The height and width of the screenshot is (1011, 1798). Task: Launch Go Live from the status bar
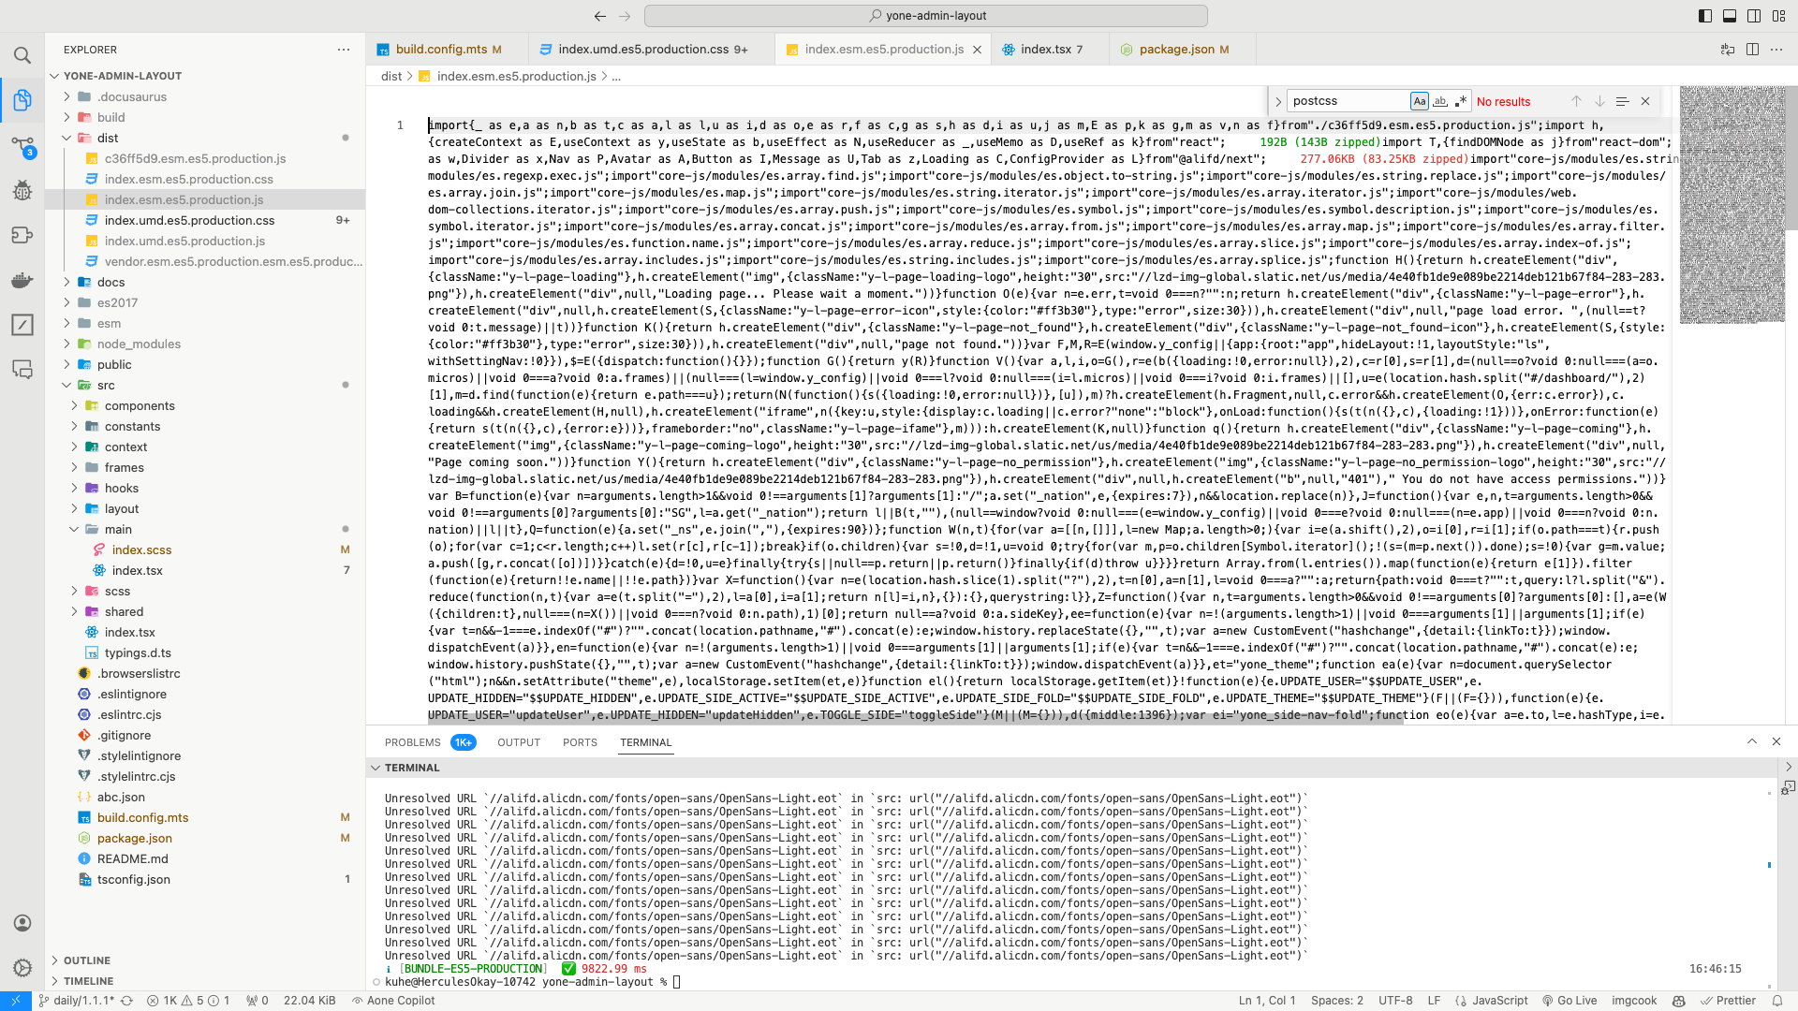pos(1570,1000)
